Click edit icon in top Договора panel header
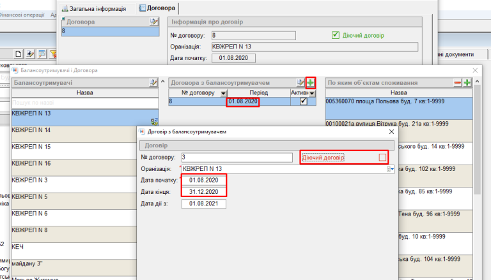The height and width of the screenshot is (280, 491). coord(153,22)
